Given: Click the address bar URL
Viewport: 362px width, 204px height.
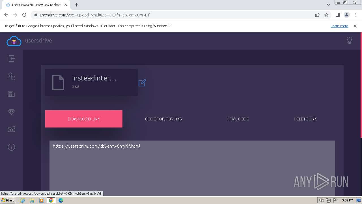Looking at the screenshot, I should click(95, 15).
